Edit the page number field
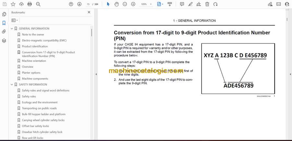Viewport: 292px width, 141px height. point(88,4)
